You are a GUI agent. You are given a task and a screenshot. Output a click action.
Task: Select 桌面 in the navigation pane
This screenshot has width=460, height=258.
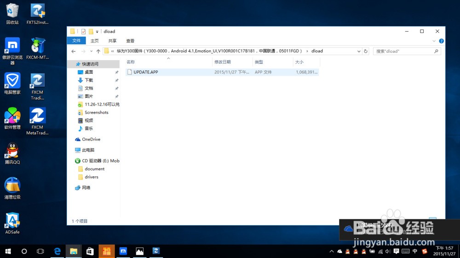point(89,72)
